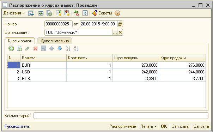Click the Номер input field
Image resolution: width=213 pixels, height=132 pixels.
59,24
